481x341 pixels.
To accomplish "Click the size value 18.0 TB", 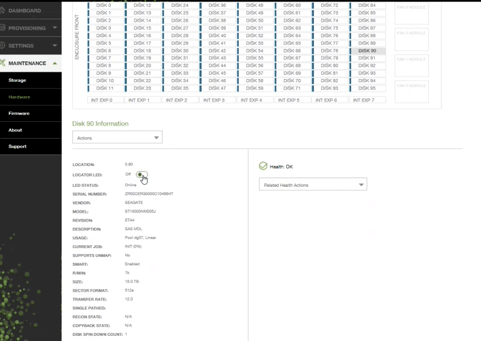I will click(x=132, y=281).
